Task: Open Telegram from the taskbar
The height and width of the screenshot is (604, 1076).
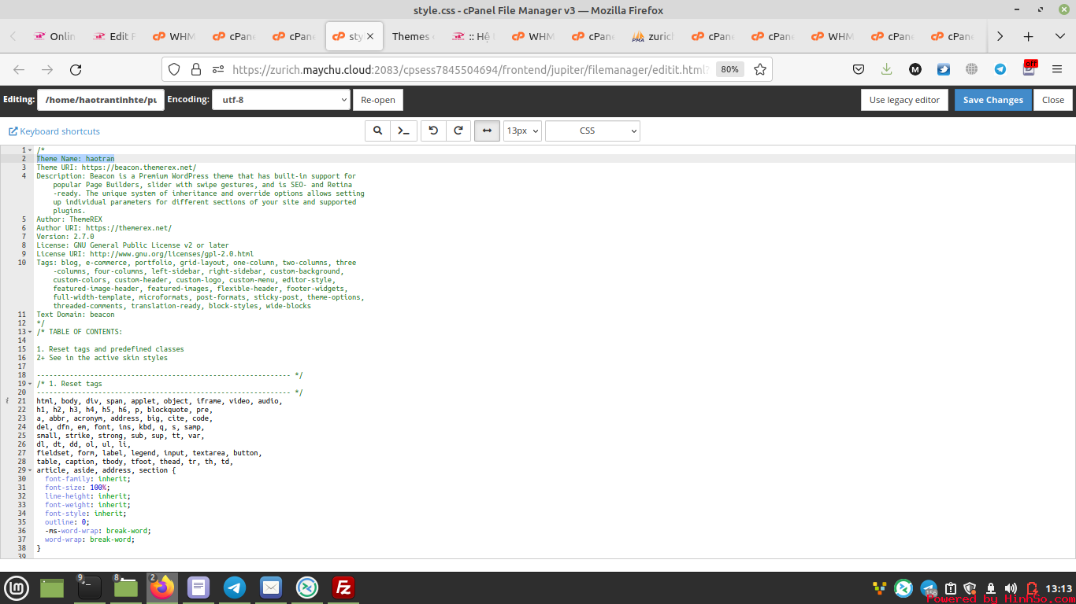Action: (x=235, y=587)
